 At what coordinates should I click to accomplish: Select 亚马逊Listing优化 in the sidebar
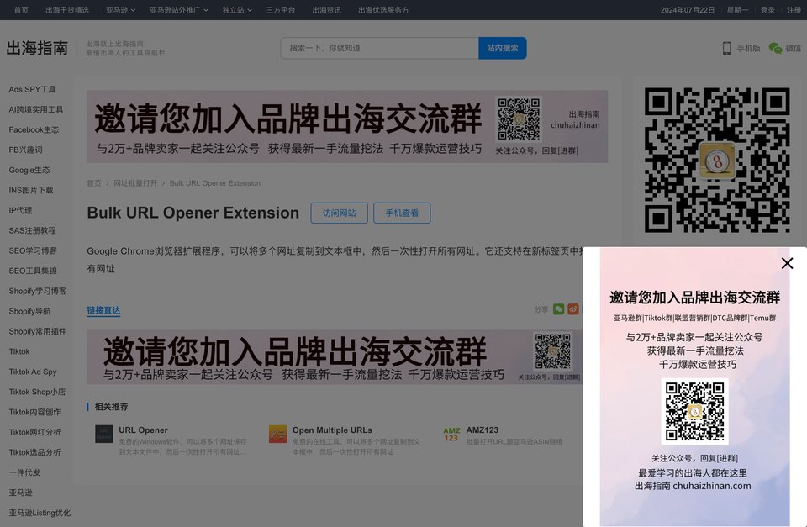(x=40, y=513)
